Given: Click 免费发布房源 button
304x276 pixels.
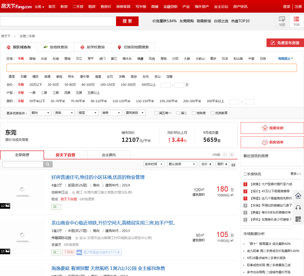Looking at the screenshot, I should tap(285, 43).
